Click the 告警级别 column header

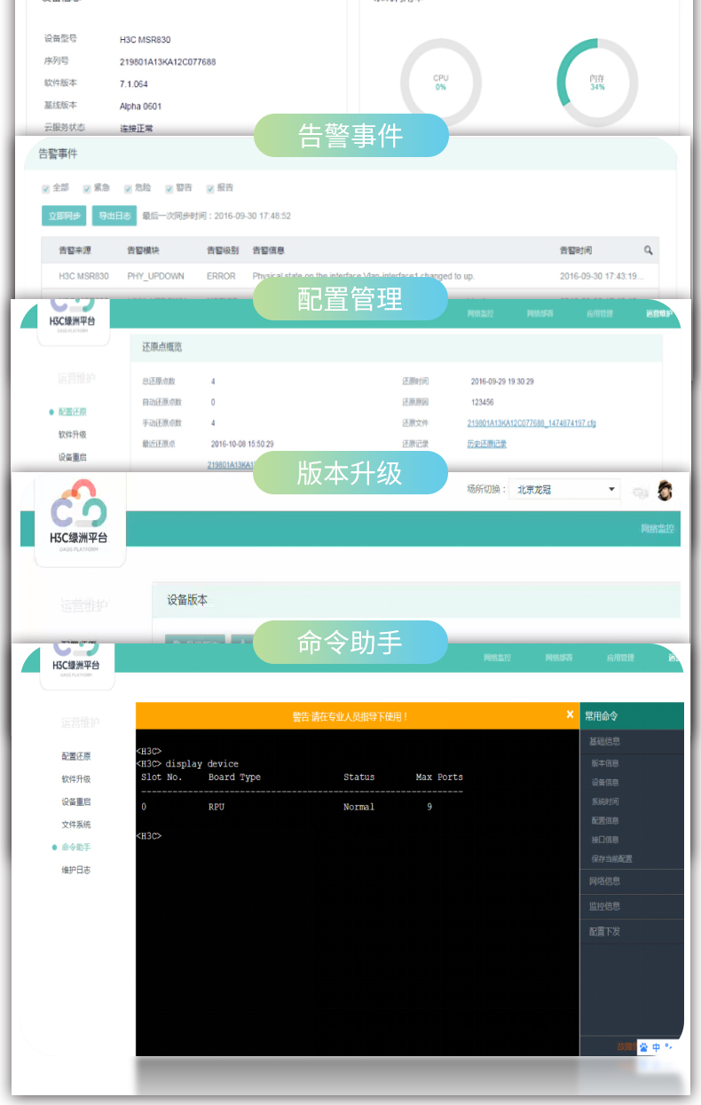(x=223, y=251)
